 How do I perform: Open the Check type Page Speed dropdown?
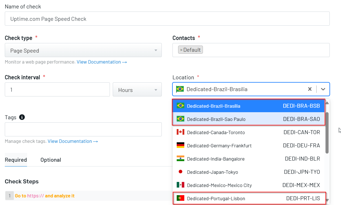tap(83, 50)
